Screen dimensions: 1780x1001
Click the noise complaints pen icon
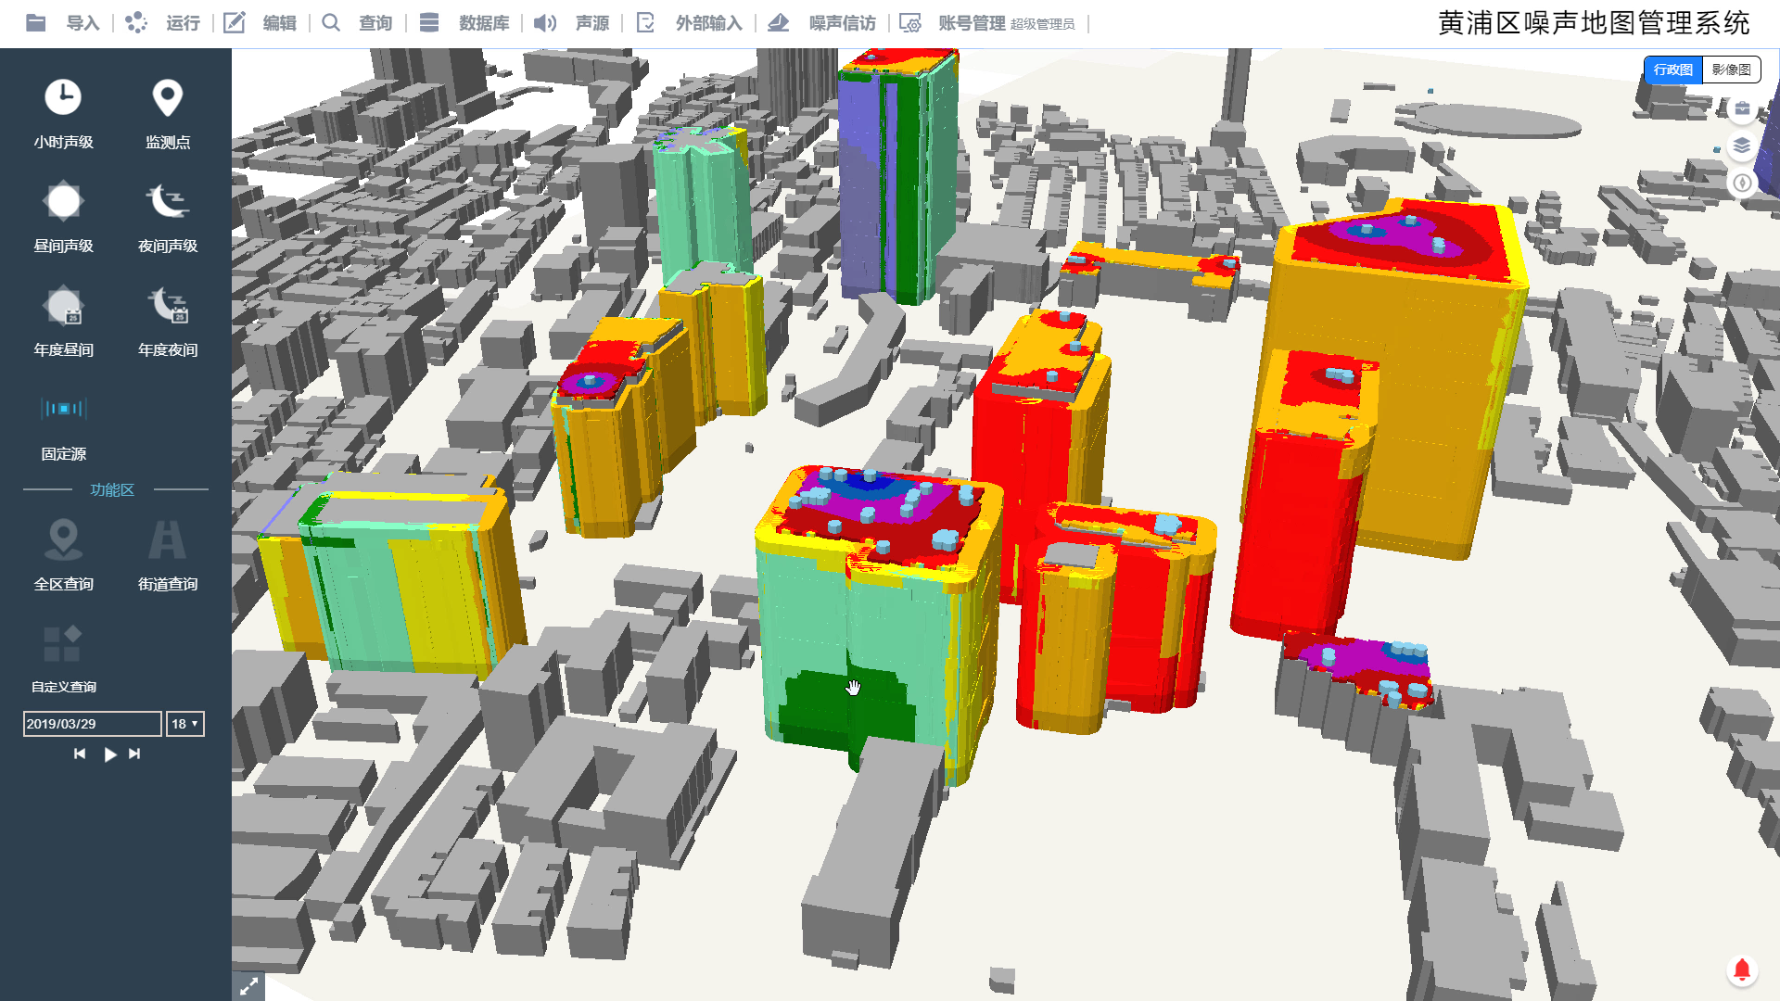point(779,23)
